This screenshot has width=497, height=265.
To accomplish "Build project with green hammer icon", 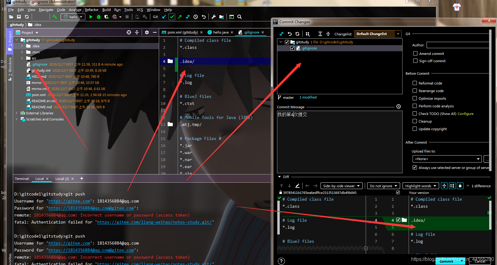I will 55,17.
